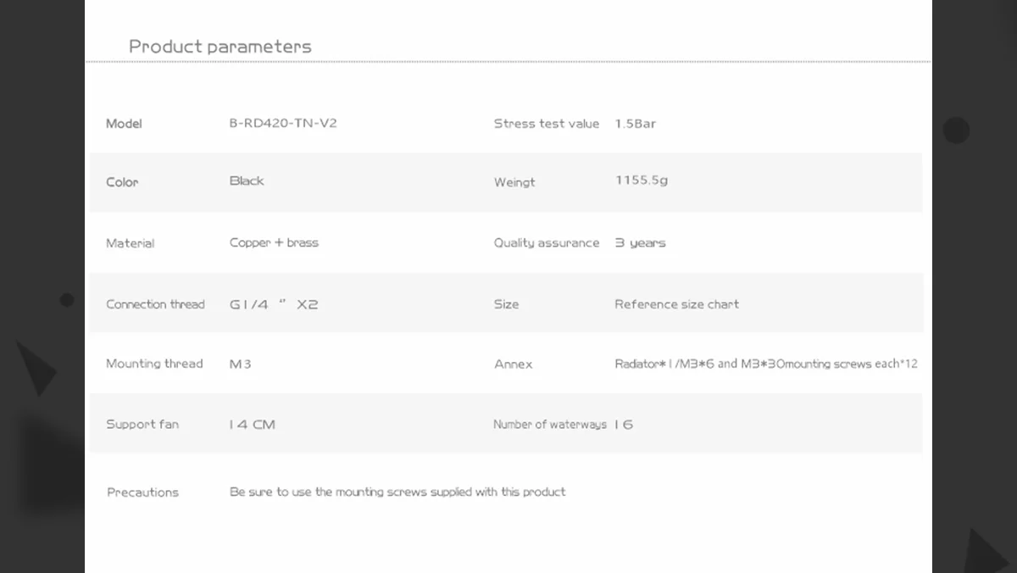
Task: Select the 3 years quality assurance text
Action: [x=640, y=243]
